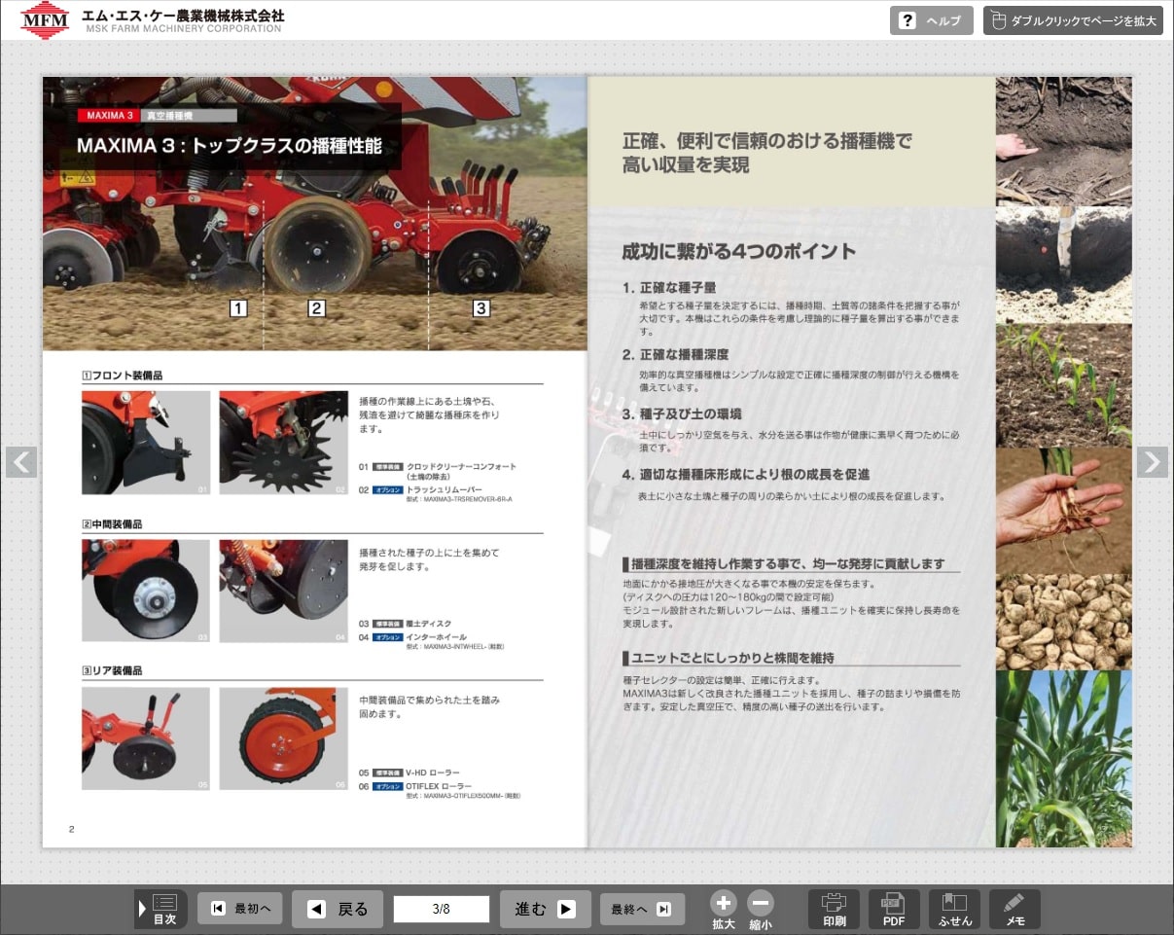Jump to last page with 最終へ

pos(642,909)
